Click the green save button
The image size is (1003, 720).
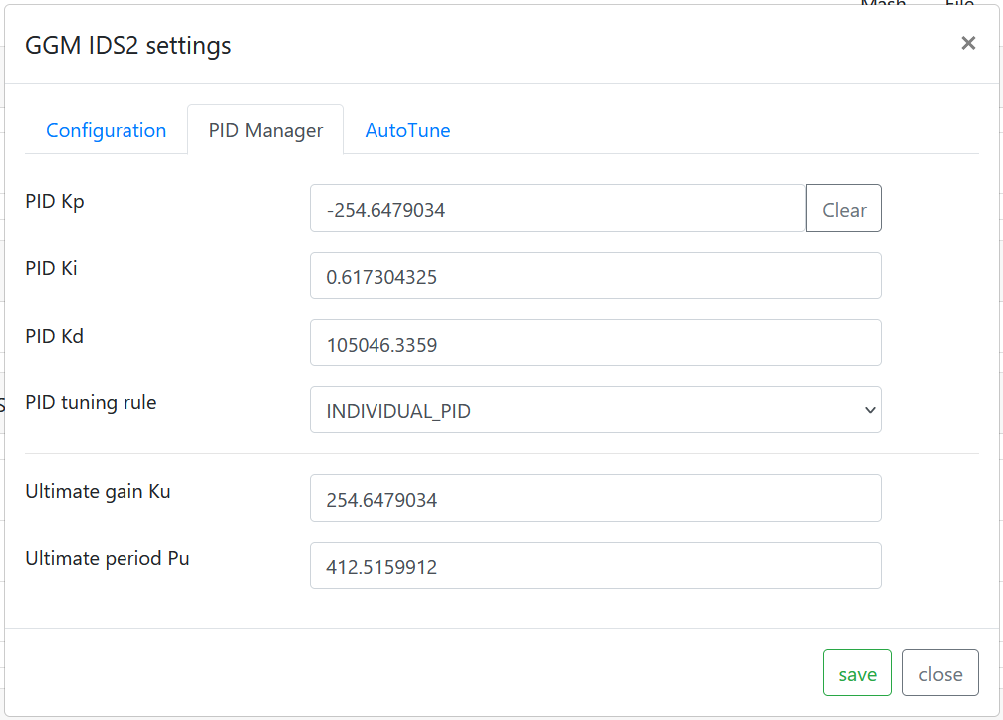click(857, 673)
